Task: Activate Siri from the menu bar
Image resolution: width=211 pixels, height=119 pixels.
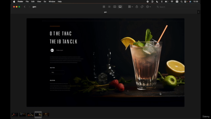Action: point(190,2)
